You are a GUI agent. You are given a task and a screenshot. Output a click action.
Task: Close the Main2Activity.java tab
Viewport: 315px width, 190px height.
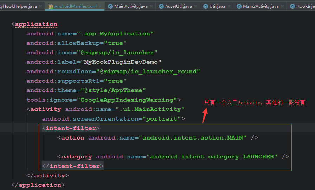282,6
